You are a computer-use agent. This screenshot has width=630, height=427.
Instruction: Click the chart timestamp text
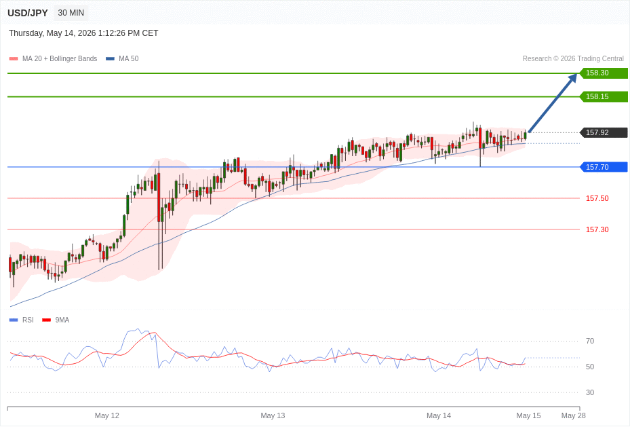pos(83,33)
